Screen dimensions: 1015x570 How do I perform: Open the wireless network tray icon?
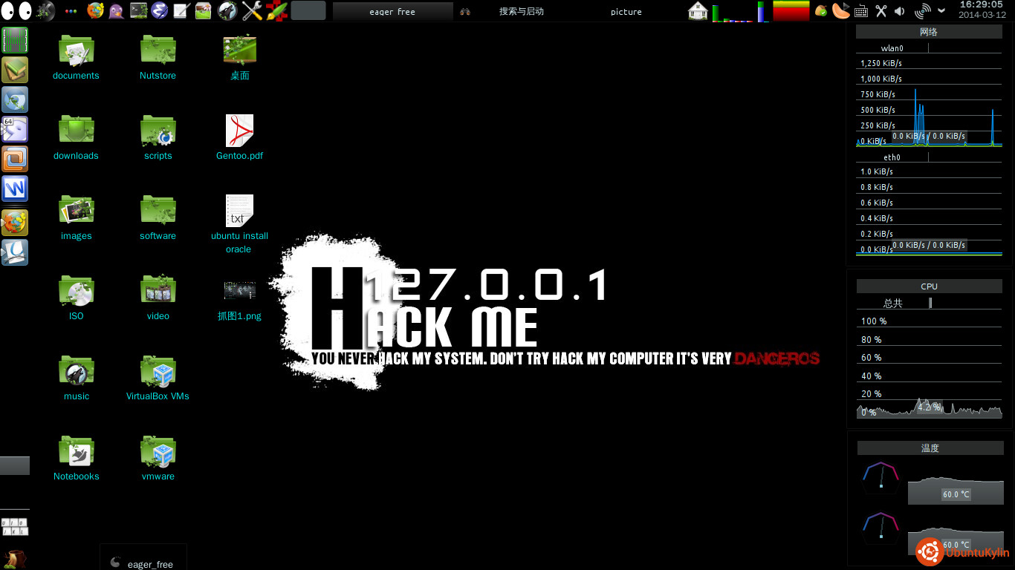click(922, 10)
